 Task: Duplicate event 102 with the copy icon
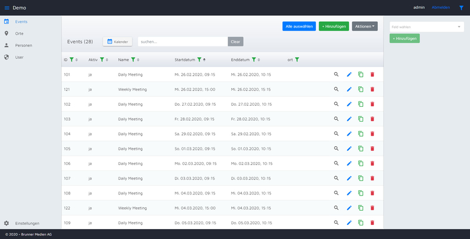coord(361,104)
